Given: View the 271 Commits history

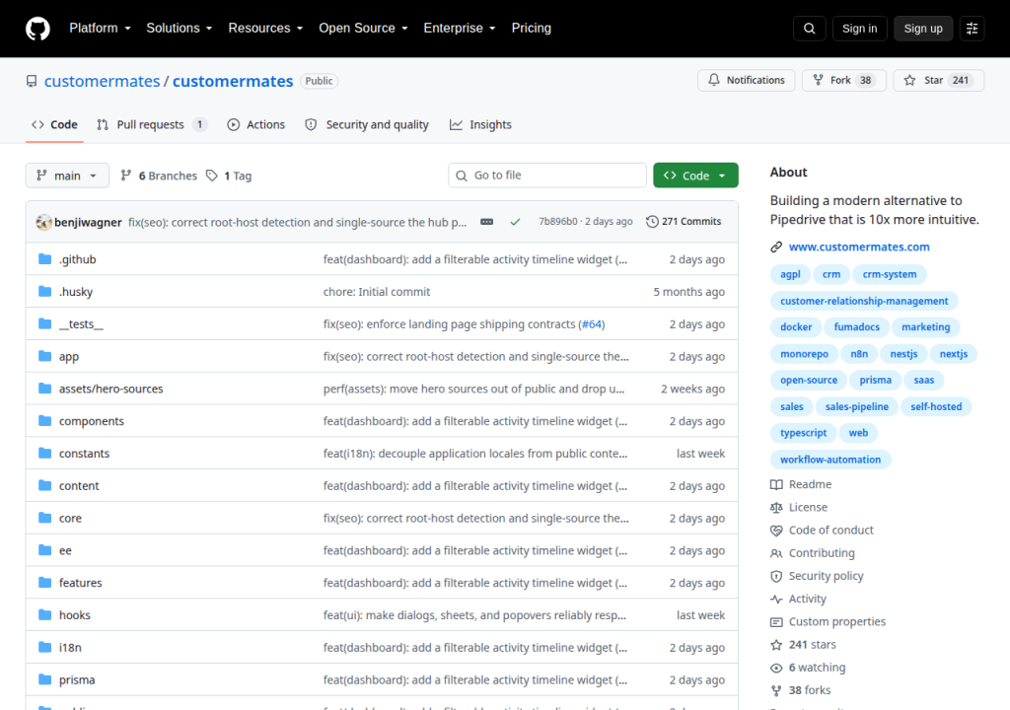Looking at the screenshot, I should coord(684,222).
